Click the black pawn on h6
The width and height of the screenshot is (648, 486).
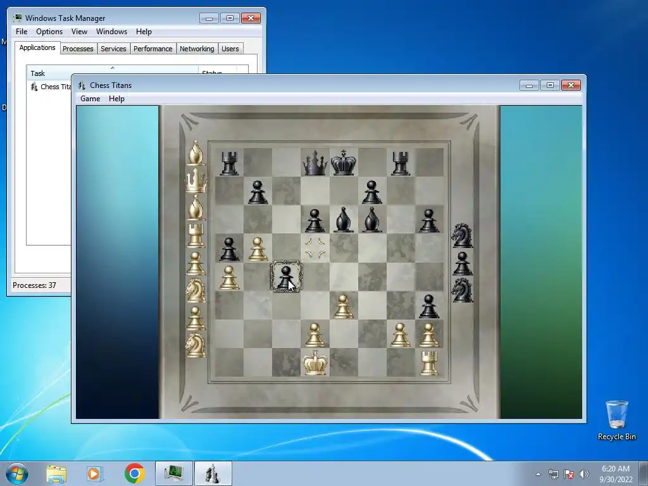429,221
